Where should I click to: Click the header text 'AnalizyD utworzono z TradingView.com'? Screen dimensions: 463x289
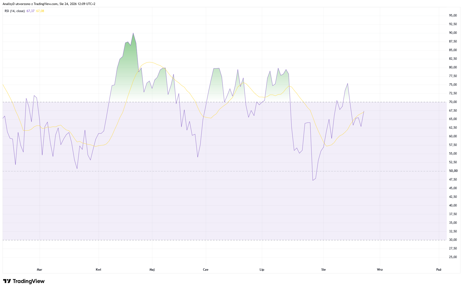(30, 4)
